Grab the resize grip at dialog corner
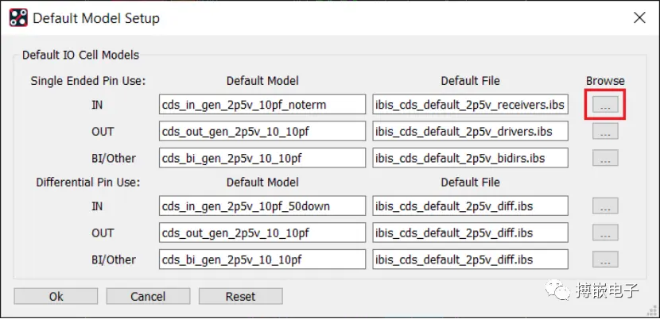Image resolution: width=660 pixels, height=319 pixels. coord(654,312)
